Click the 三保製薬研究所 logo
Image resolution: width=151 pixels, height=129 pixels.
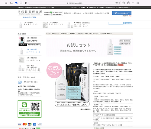pos(30,12)
